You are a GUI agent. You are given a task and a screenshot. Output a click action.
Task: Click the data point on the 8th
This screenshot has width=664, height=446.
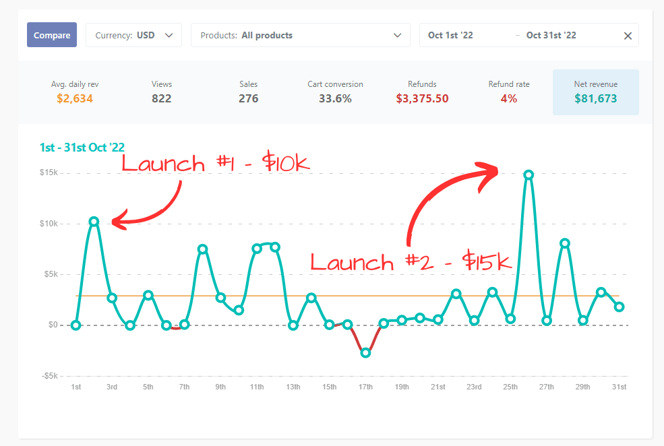[202, 249]
